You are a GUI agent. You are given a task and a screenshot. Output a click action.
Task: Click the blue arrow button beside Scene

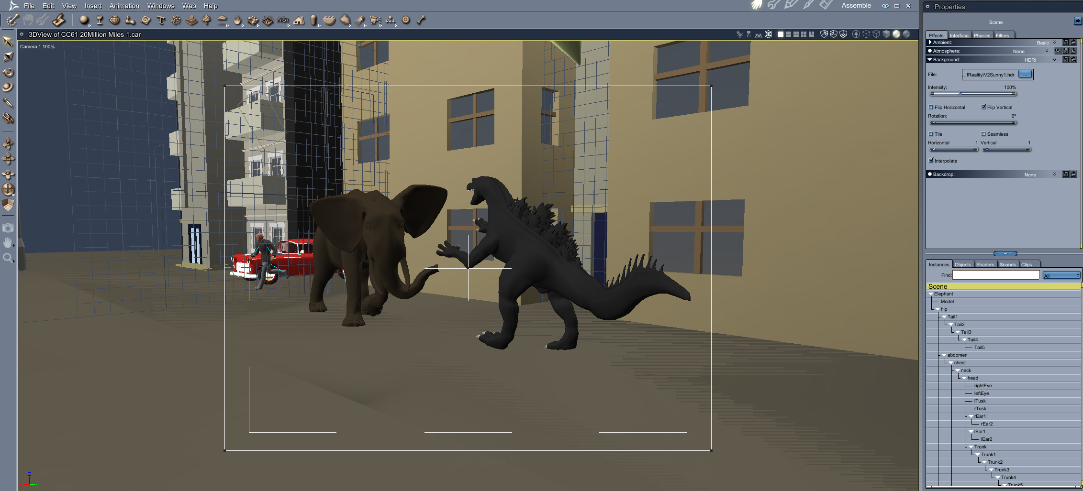click(x=1078, y=21)
